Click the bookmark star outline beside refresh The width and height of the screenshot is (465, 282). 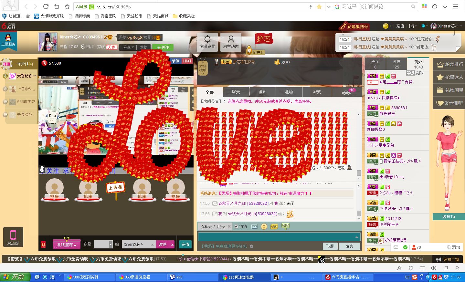click(x=67, y=6)
